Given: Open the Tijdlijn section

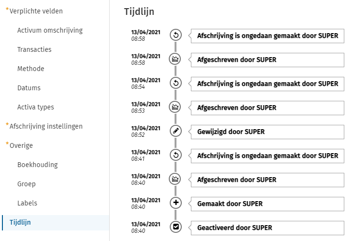Looking at the screenshot, I should tap(20, 222).
